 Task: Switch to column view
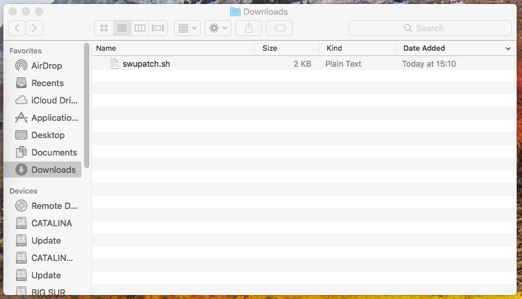tap(140, 28)
